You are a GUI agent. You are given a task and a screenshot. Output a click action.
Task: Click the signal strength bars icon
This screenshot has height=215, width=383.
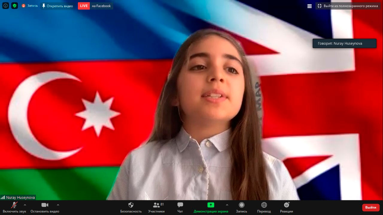[3, 198]
